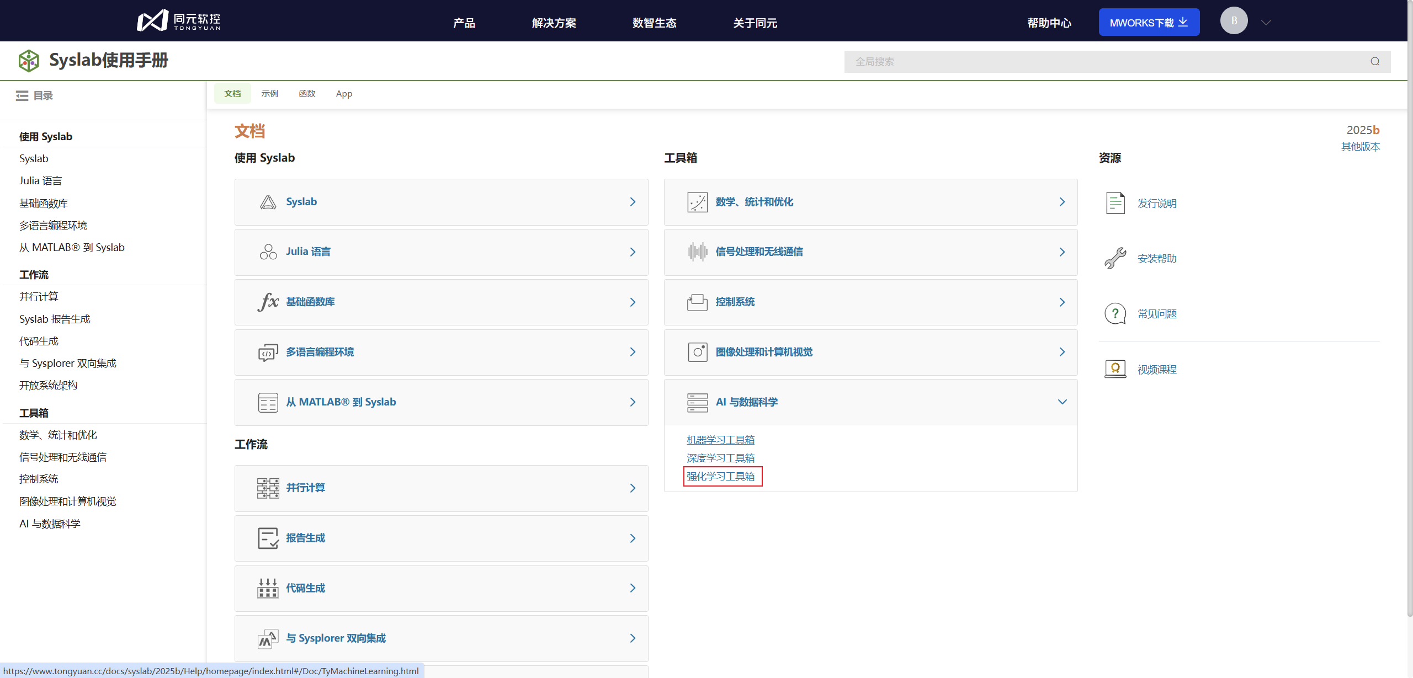Click the download arrow on MWORKS下载
Viewport: 1413px width, 678px height.
(1183, 22)
